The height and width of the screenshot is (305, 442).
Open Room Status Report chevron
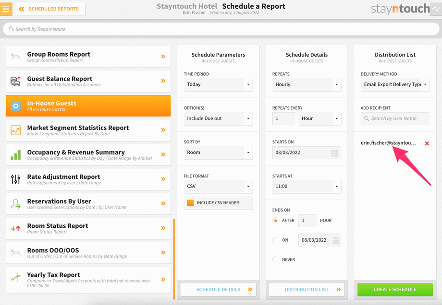[x=163, y=228]
